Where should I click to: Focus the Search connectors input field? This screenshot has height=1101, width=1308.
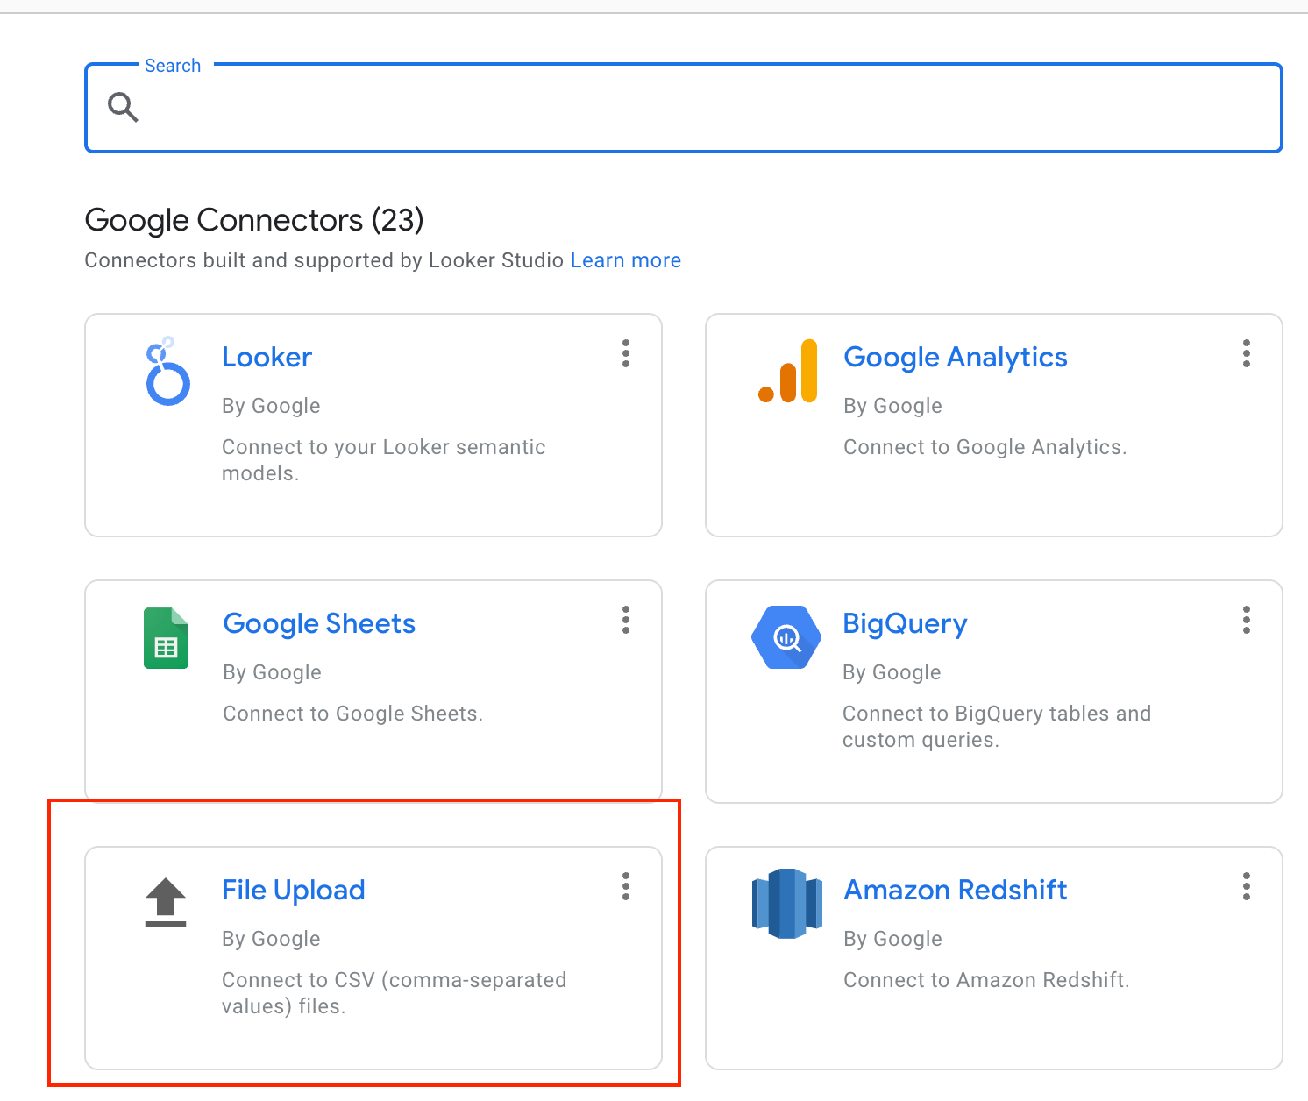[684, 108]
